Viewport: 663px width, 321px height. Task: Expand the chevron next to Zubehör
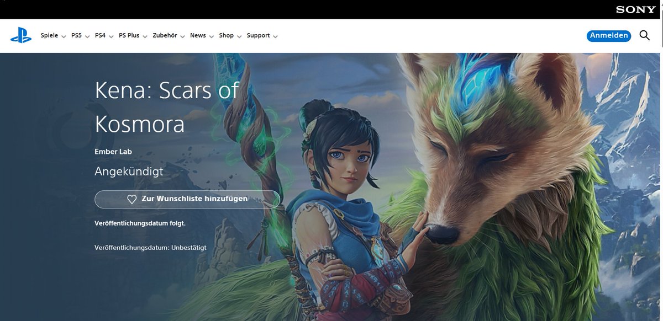point(182,36)
